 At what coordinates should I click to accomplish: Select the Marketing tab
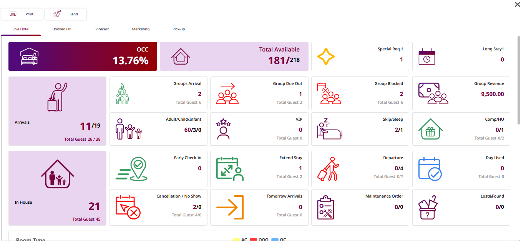click(141, 29)
